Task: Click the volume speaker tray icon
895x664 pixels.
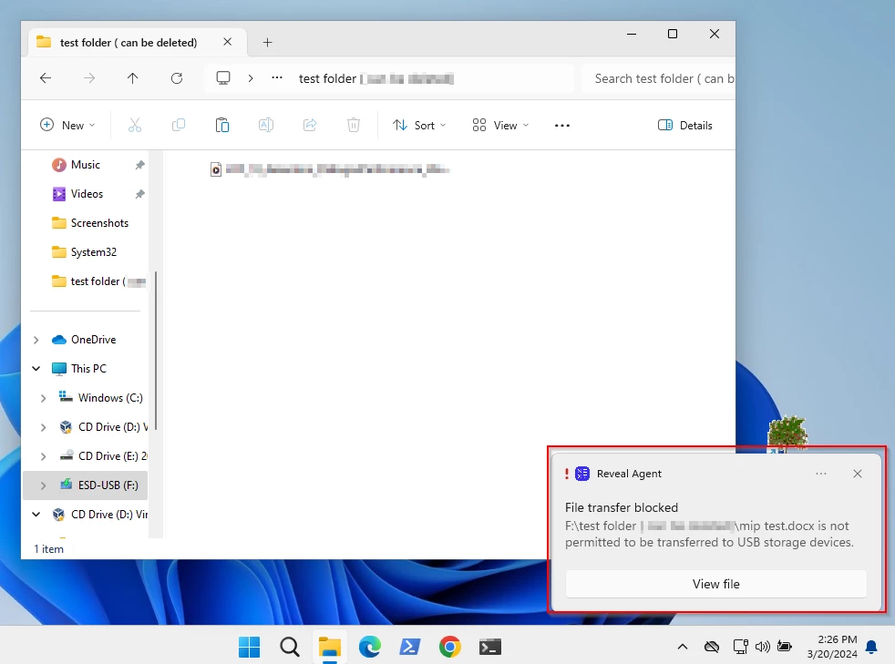Action: (x=763, y=647)
